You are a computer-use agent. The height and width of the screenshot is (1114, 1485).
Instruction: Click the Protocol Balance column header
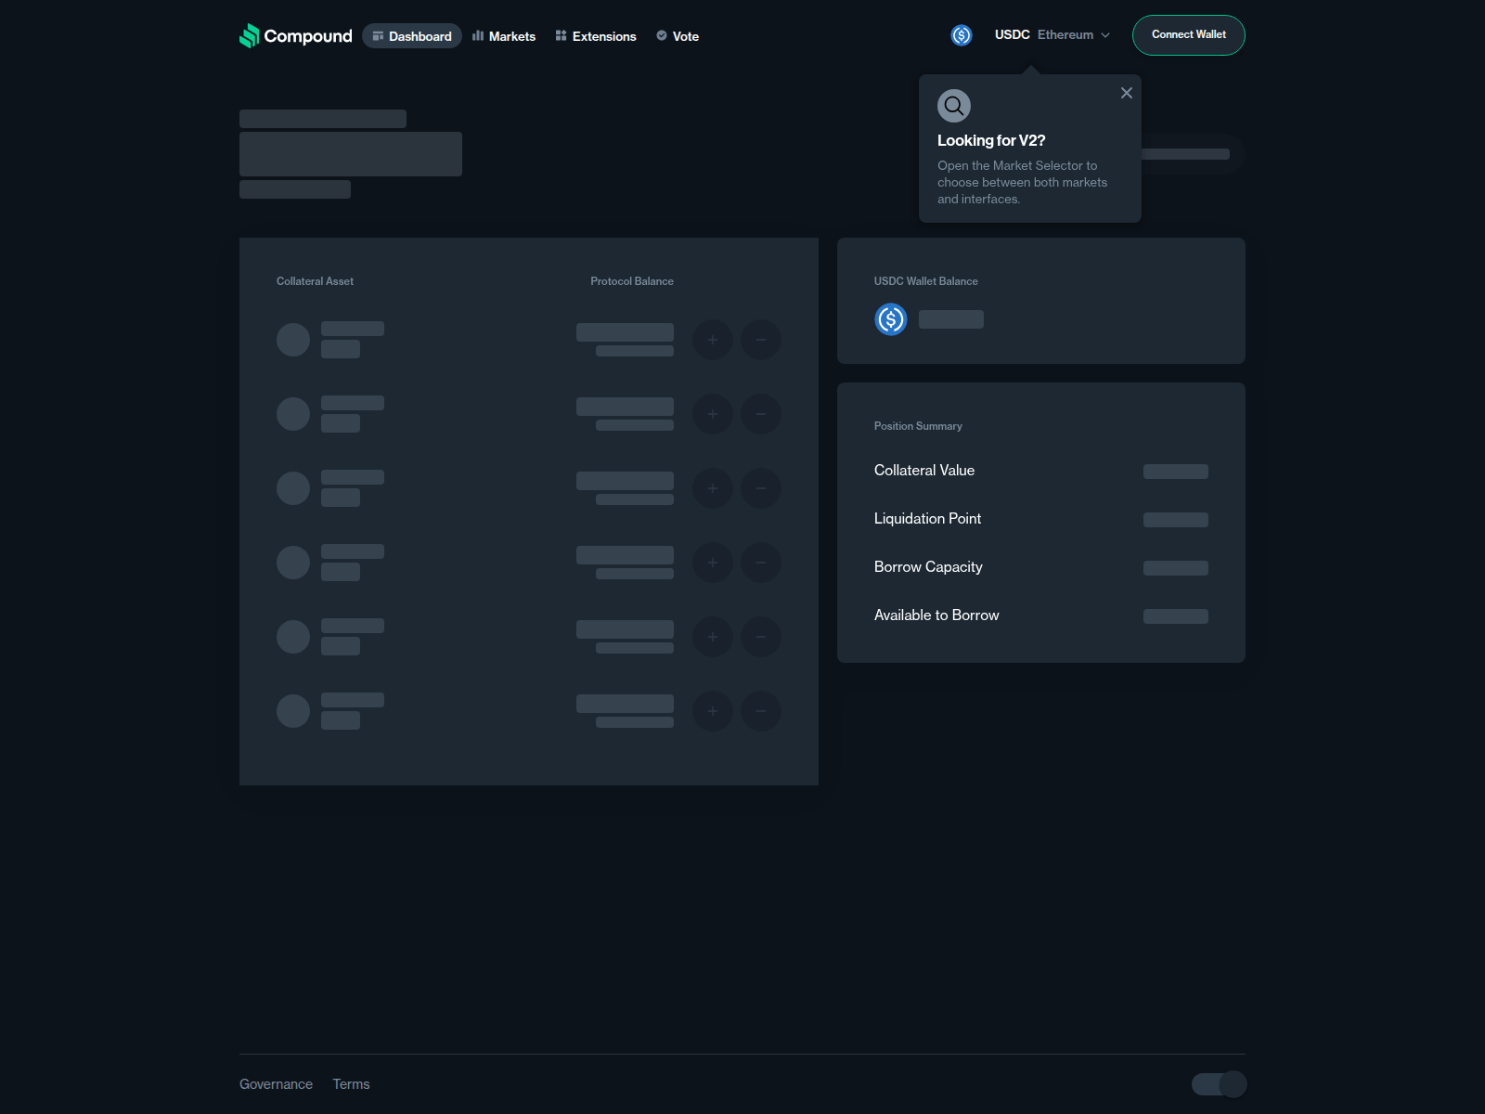(632, 281)
